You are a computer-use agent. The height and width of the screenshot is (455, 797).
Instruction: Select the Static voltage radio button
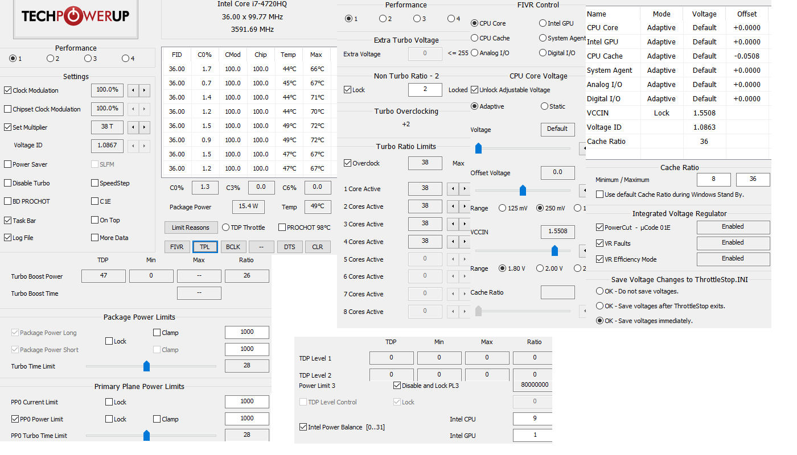tap(543, 106)
